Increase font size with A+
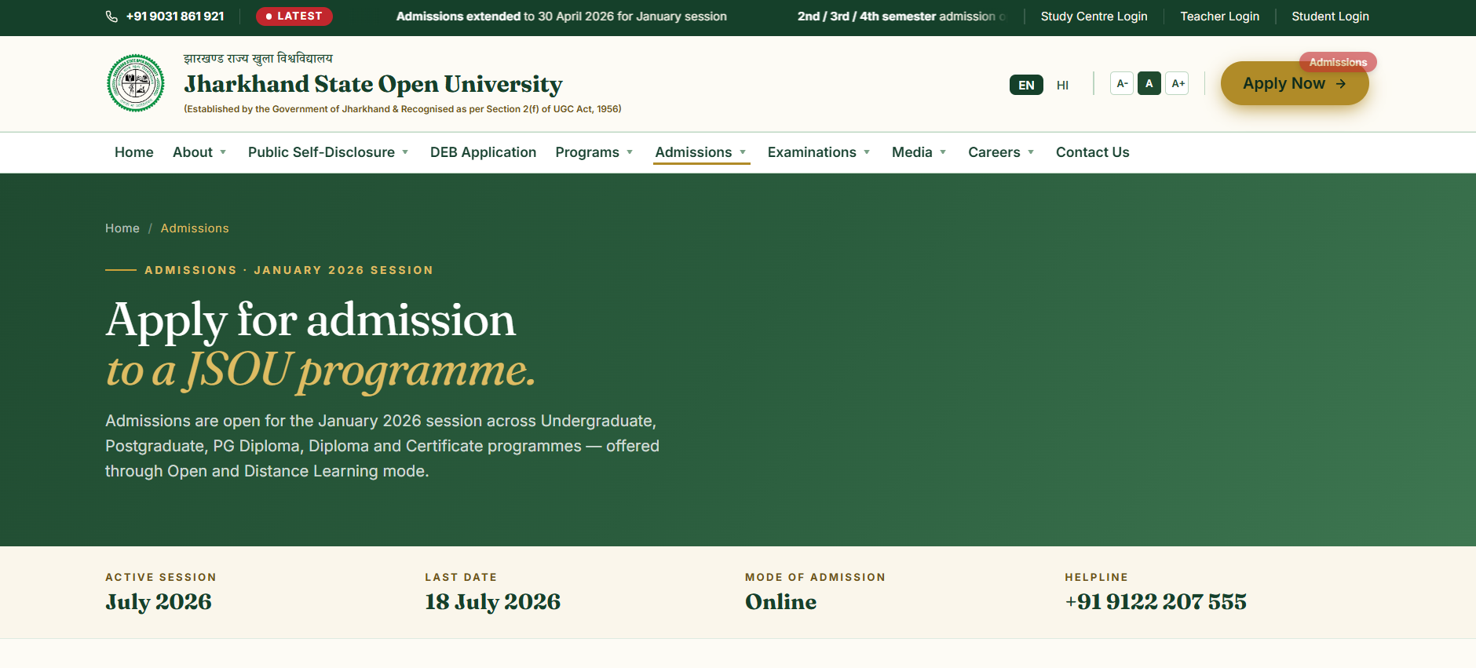The image size is (1476, 668). (x=1177, y=83)
